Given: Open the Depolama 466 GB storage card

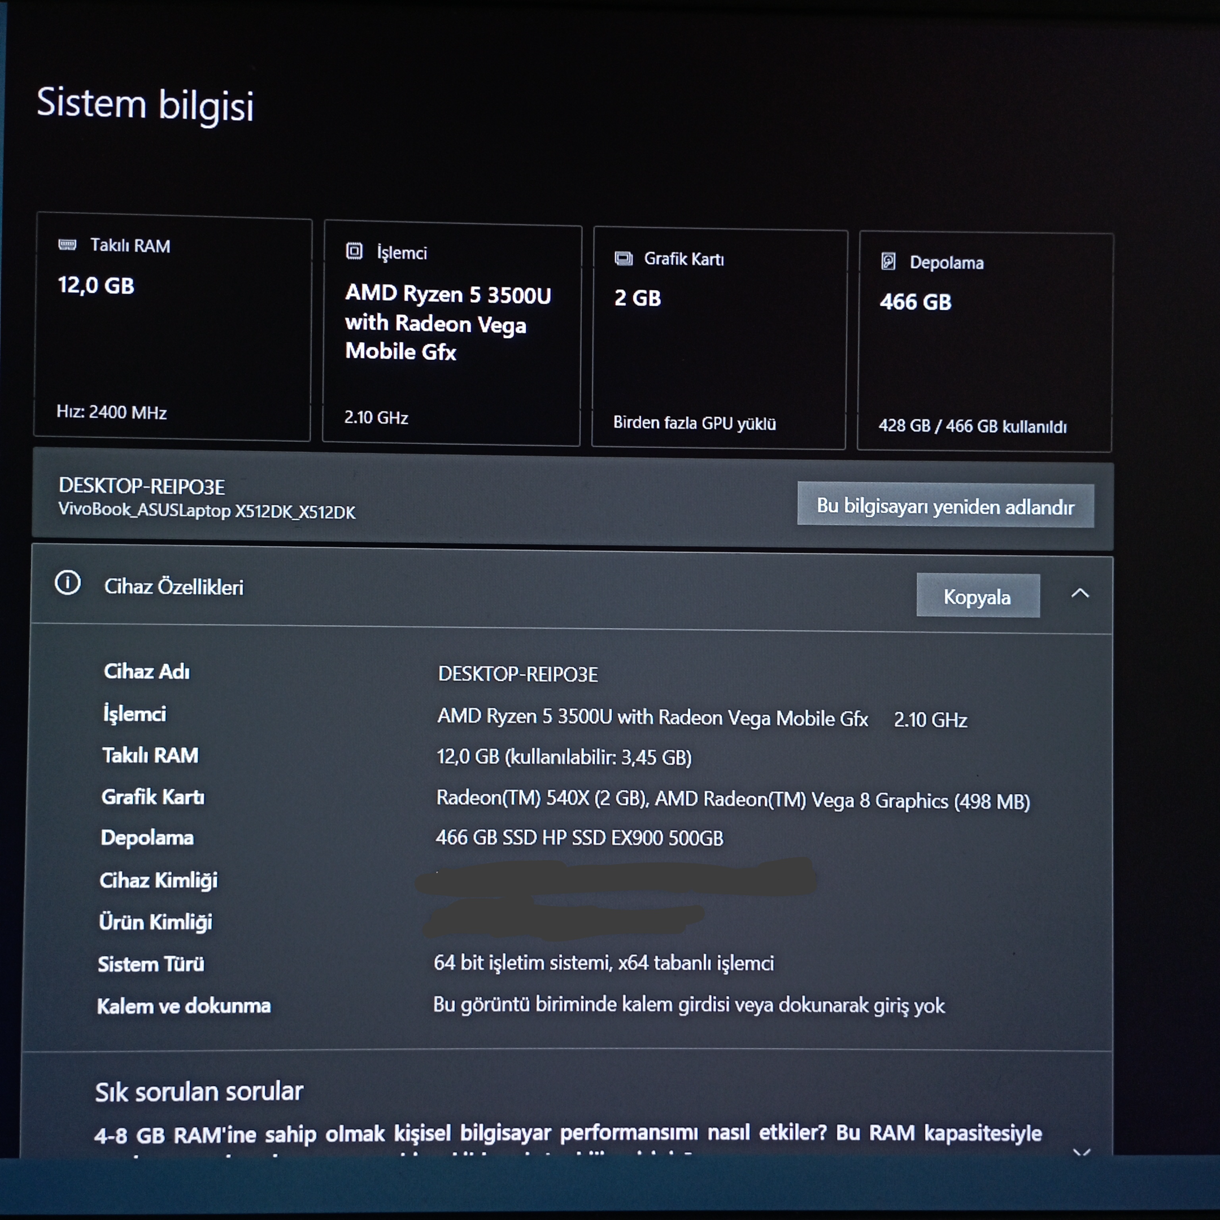Looking at the screenshot, I should (x=986, y=342).
